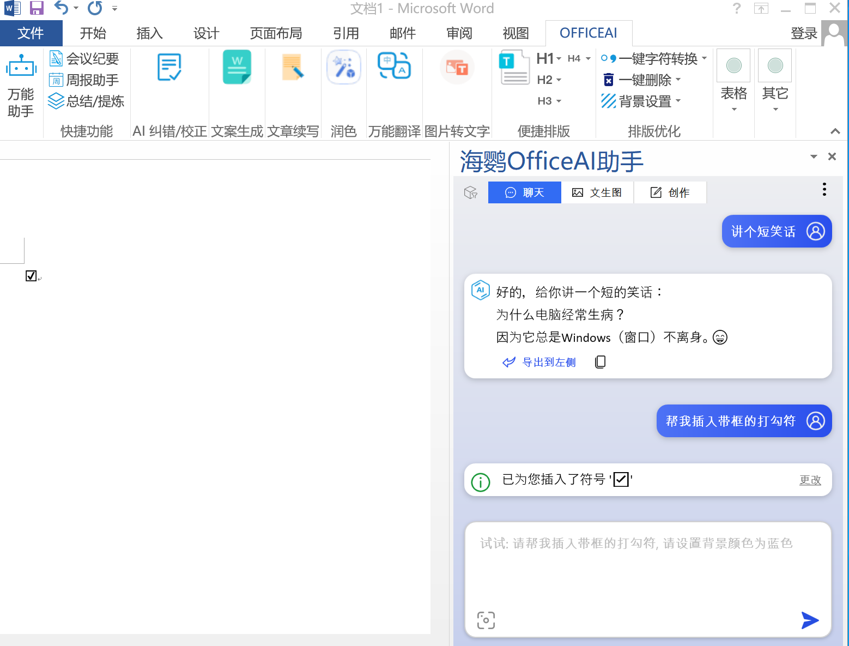The height and width of the screenshot is (646, 849).
Task: Click the 便捷排版 document layout icon
Action: point(514,68)
